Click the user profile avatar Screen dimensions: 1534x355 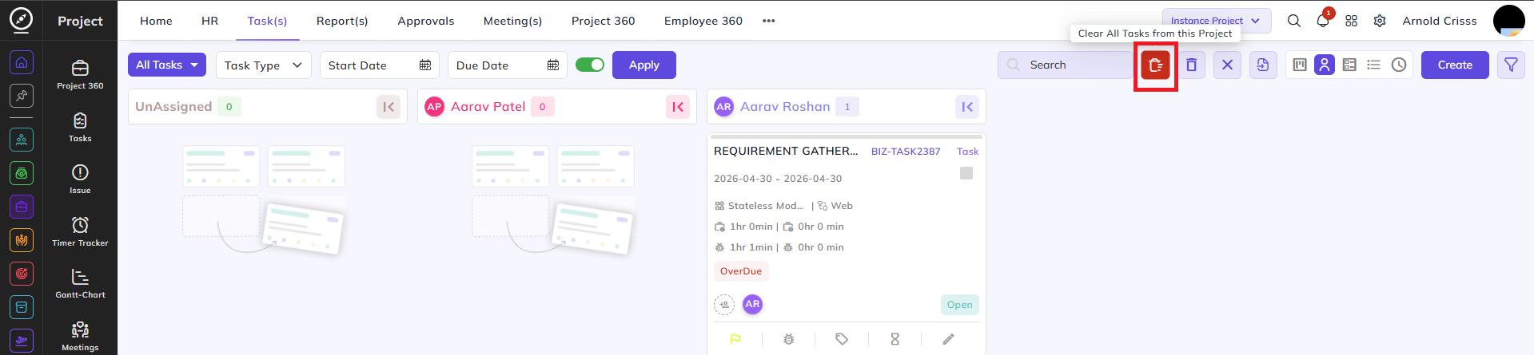[x=1509, y=21]
